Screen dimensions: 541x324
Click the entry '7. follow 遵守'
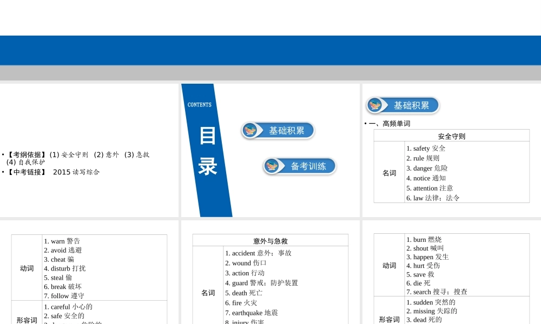(x=64, y=296)
